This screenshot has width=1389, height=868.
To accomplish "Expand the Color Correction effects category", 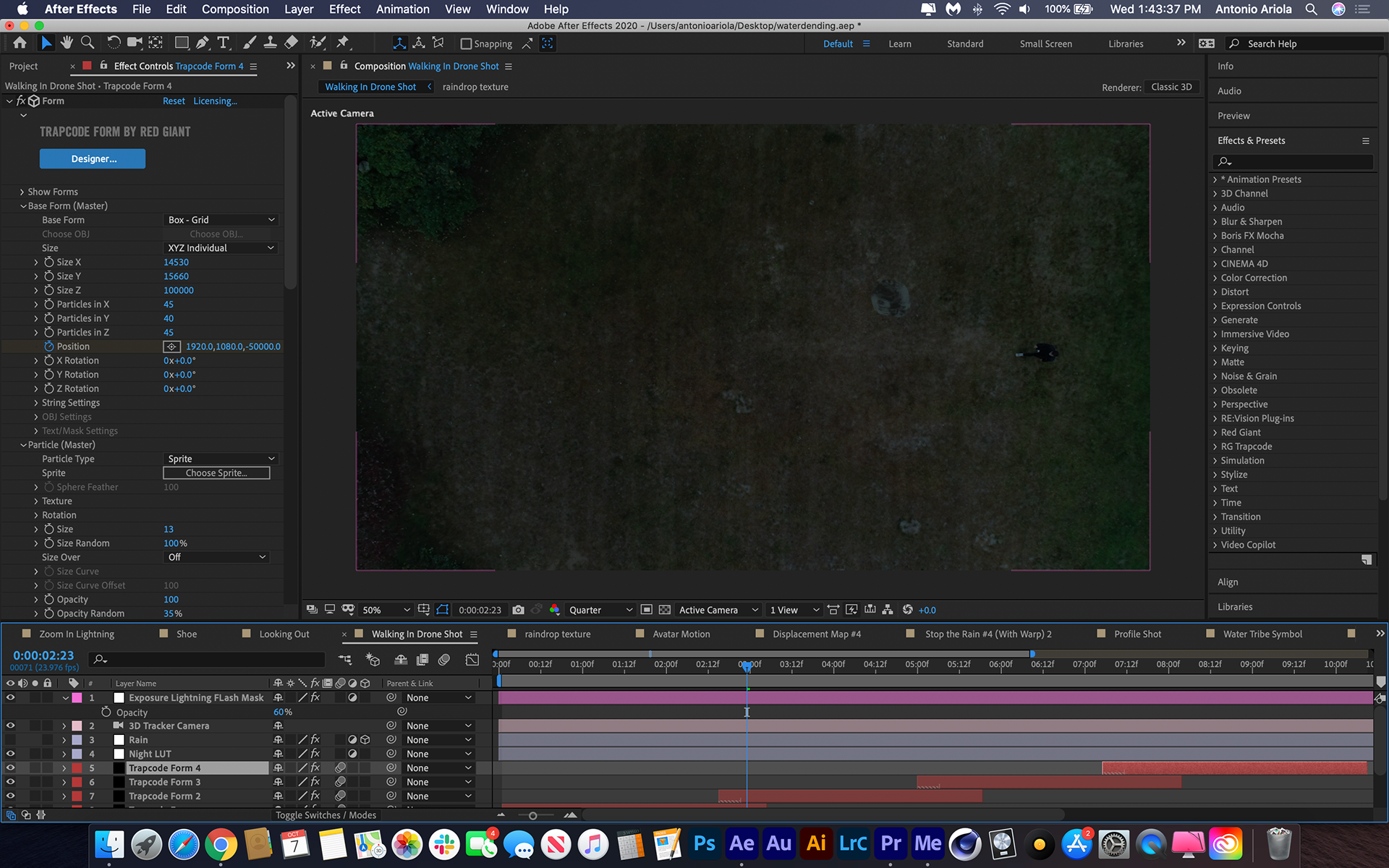I will pos(1215,278).
